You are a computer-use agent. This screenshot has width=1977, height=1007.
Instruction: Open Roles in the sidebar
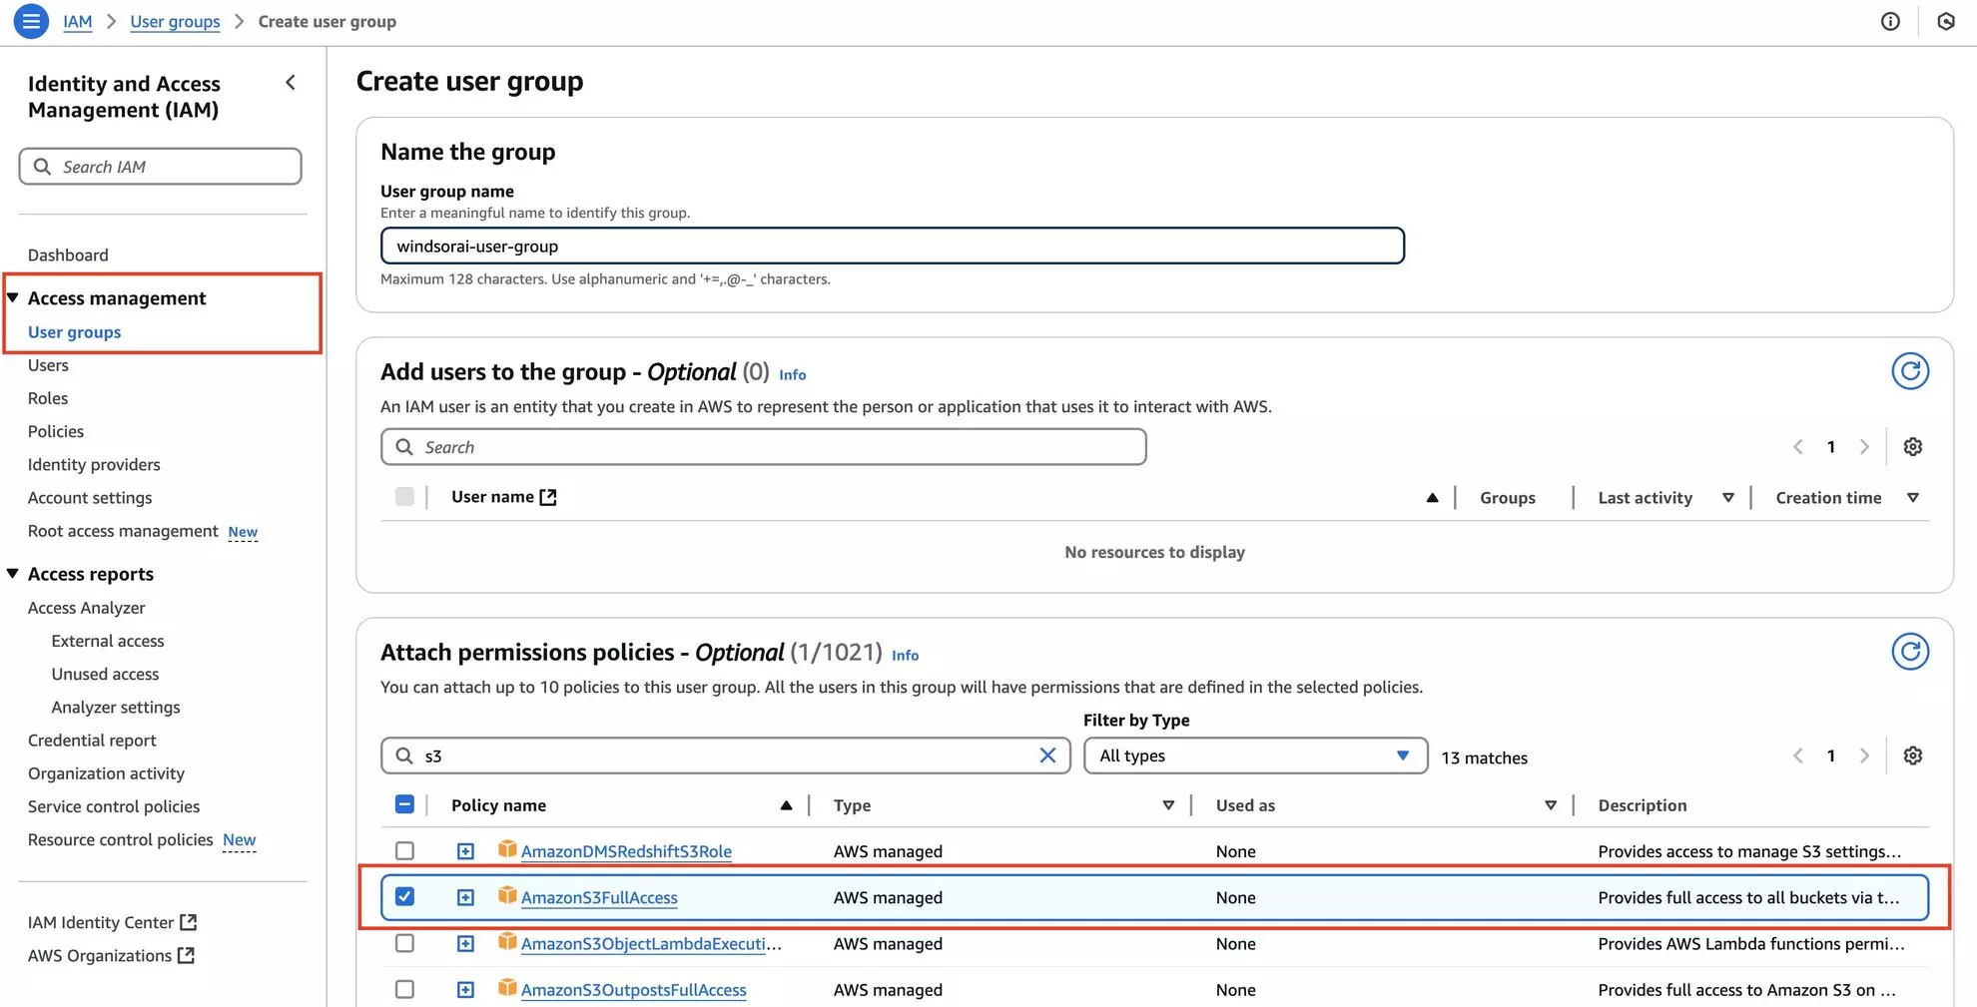click(48, 398)
